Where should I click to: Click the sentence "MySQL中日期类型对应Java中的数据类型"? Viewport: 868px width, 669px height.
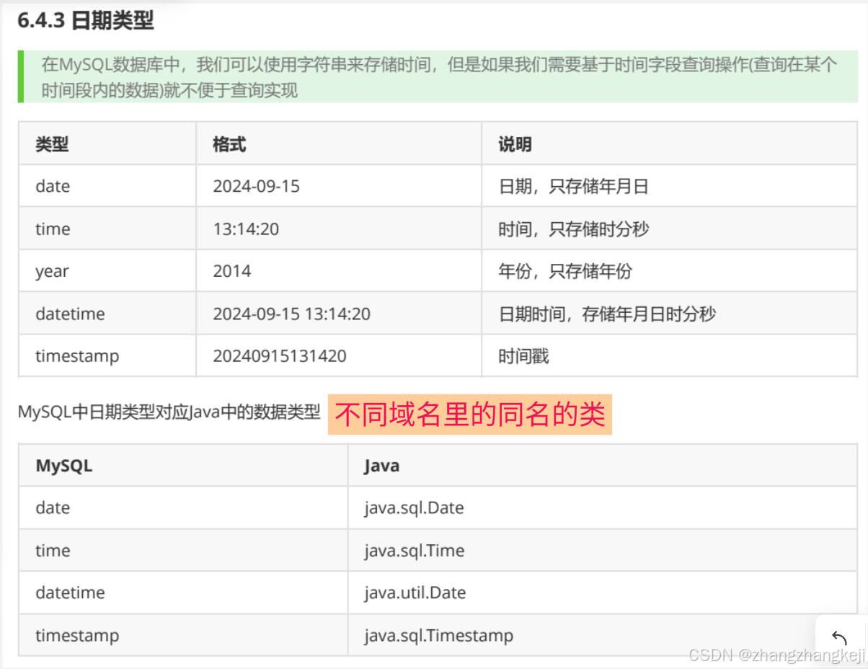click(169, 412)
